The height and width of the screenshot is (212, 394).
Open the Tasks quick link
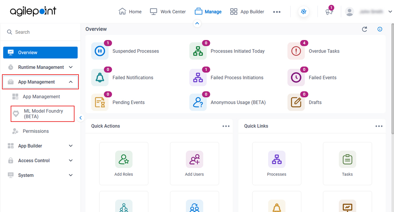(348, 163)
